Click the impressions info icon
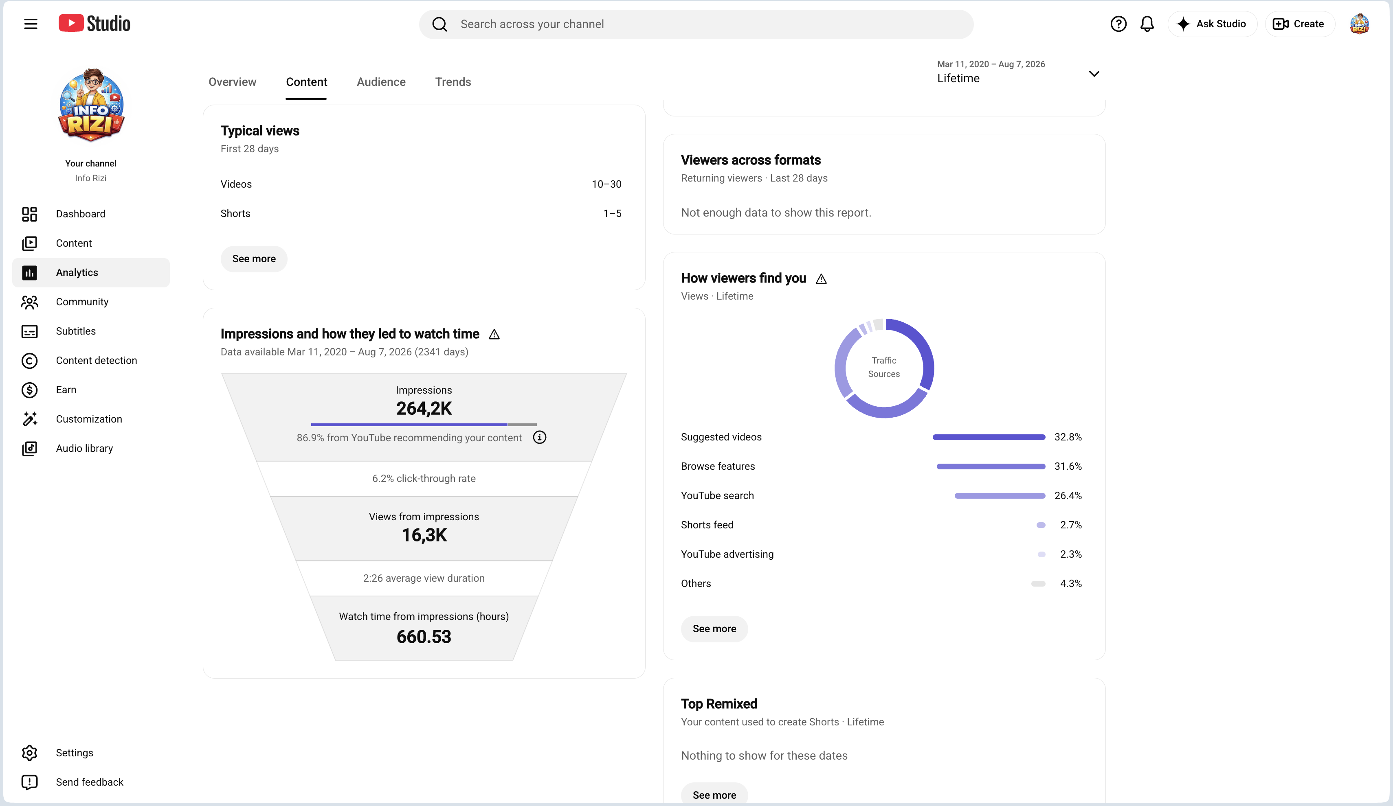 [540, 438]
